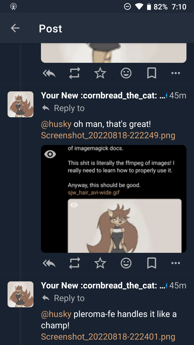Add emoji reaction to top post
Image resolution: width=194 pixels, height=345 pixels.
tap(126, 73)
